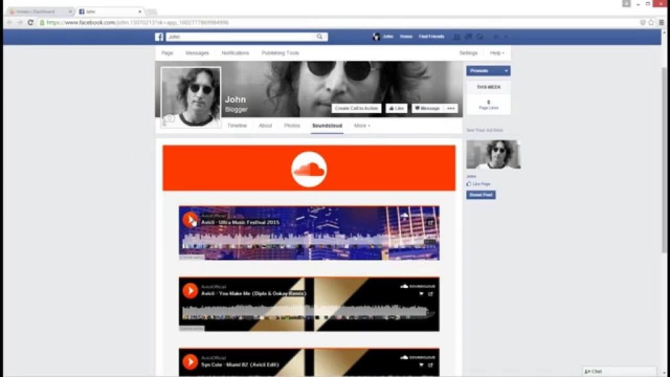This screenshot has width=670, height=377.
Task: Click camera icon on profile picture
Action: [x=169, y=118]
